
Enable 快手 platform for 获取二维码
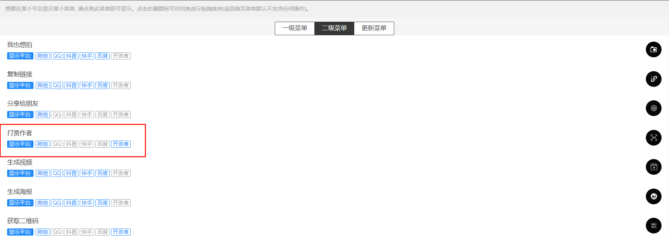pos(87,232)
